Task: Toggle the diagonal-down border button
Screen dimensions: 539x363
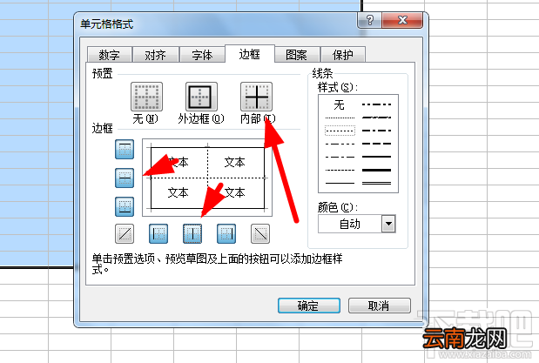Action: pyautogui.click(x=260, y=234)
